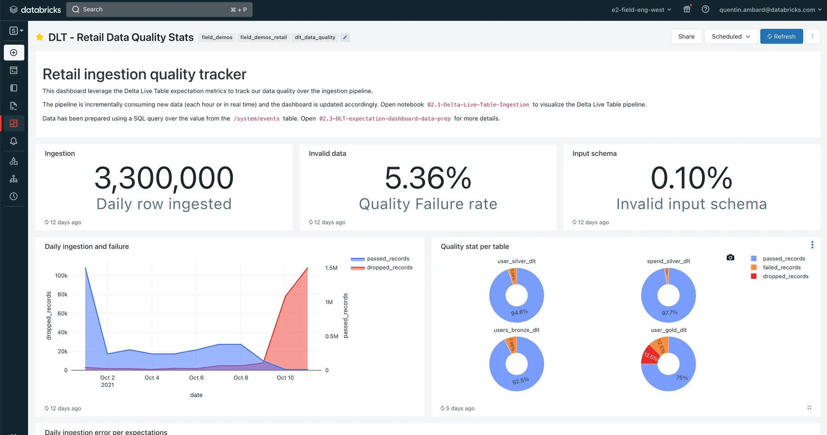
Task: Open the Dashboards icon in left sidebar
Action: 14,123
